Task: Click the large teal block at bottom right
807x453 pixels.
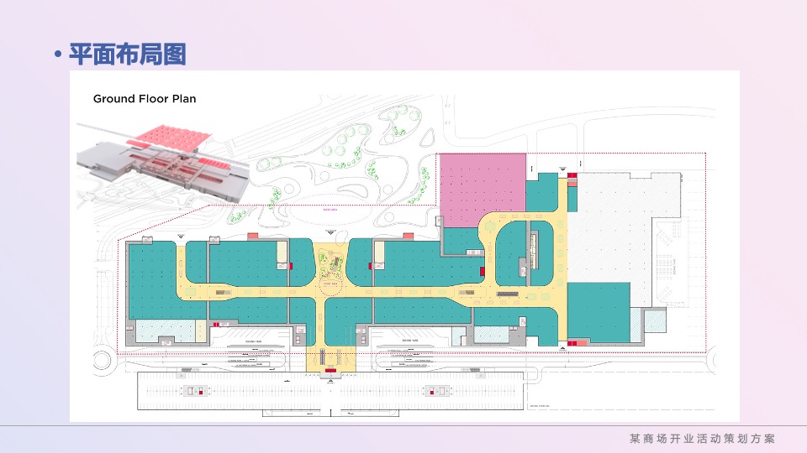Action: 599,312
